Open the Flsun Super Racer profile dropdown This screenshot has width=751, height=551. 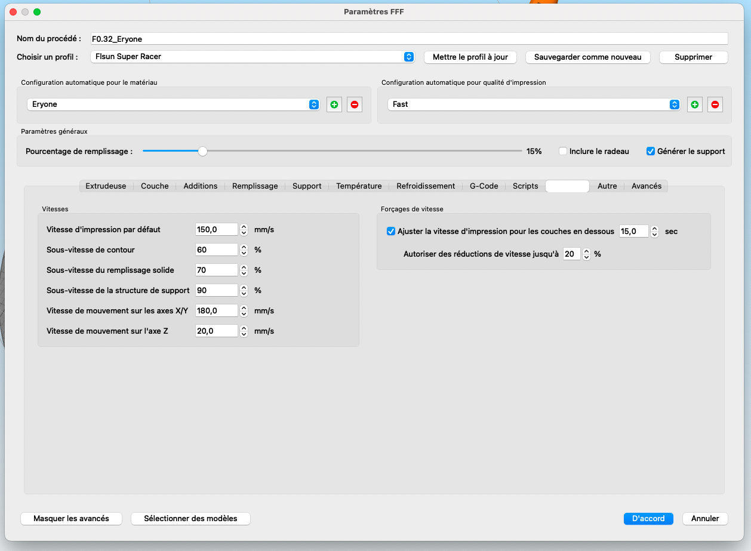253,57
